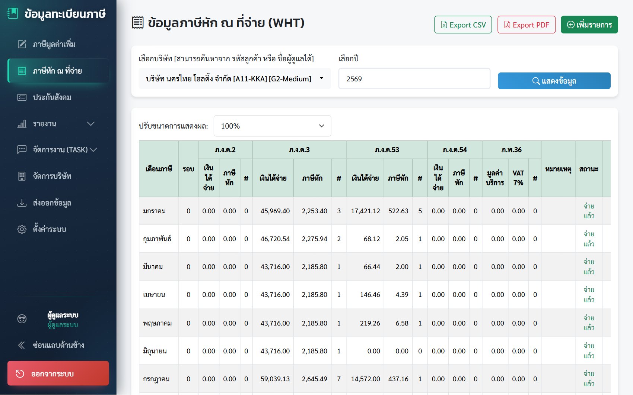Click the 59,039.13 amount in กรกฎาคม row
The image size is (633, 395).
[x=273, y=379]
